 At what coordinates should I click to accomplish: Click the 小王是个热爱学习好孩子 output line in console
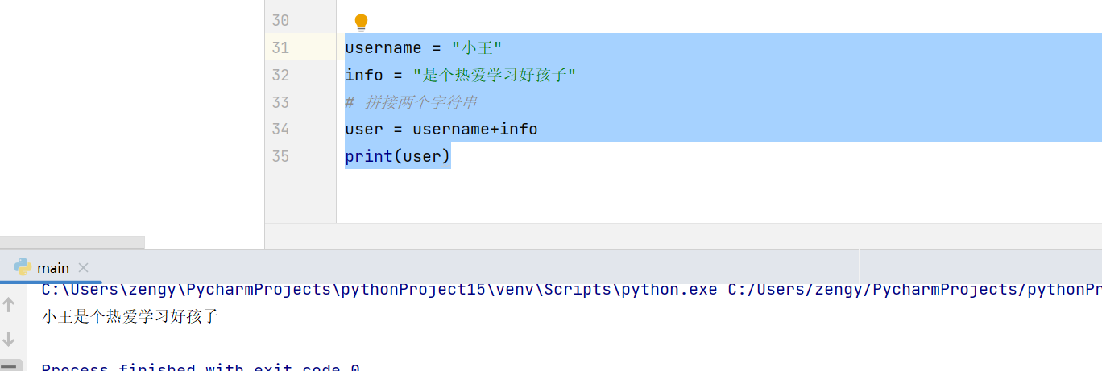coord(130,316)
